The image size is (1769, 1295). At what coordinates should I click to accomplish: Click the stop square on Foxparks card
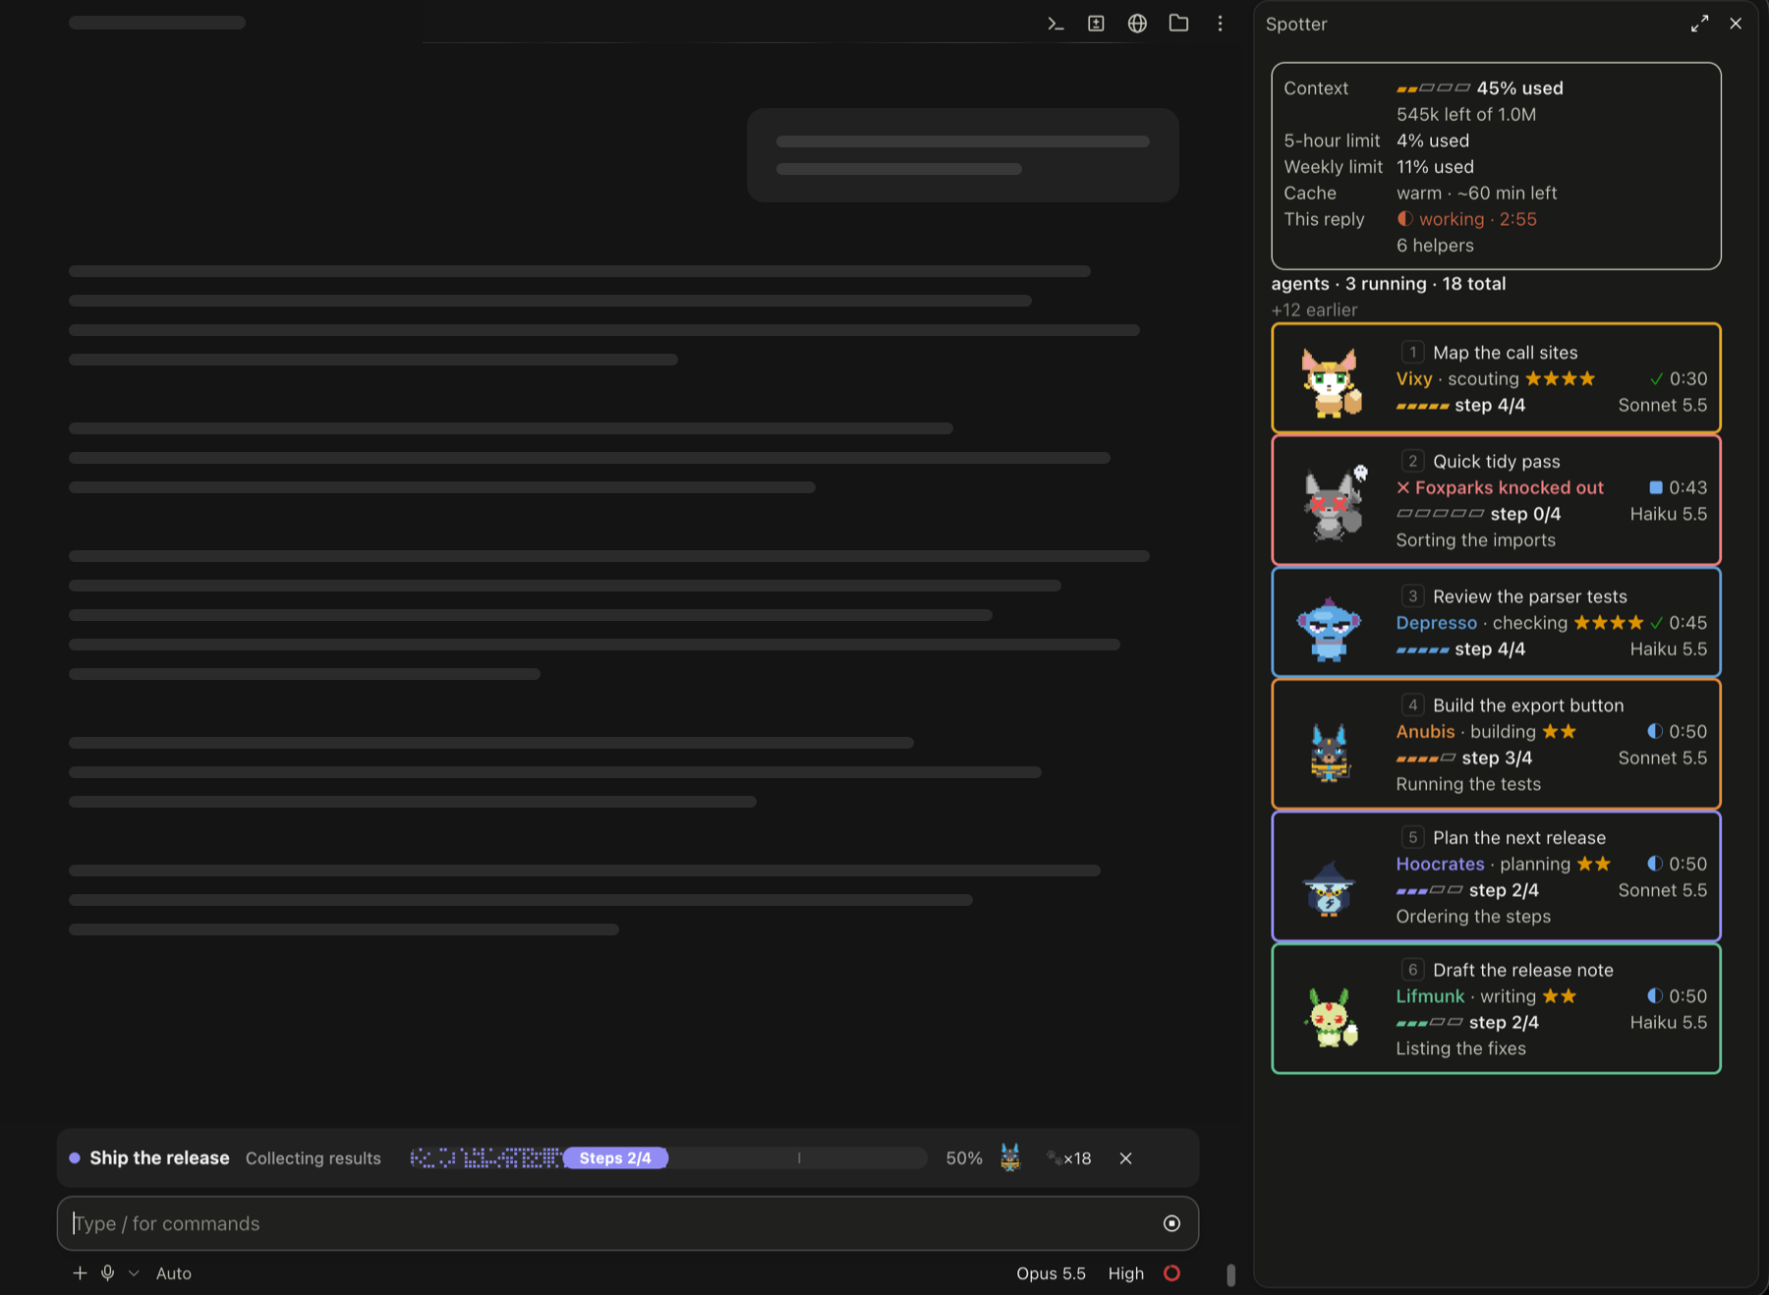pos(1655,487)
